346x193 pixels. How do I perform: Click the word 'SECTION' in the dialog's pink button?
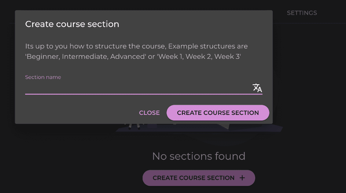[x=245, y=113]
